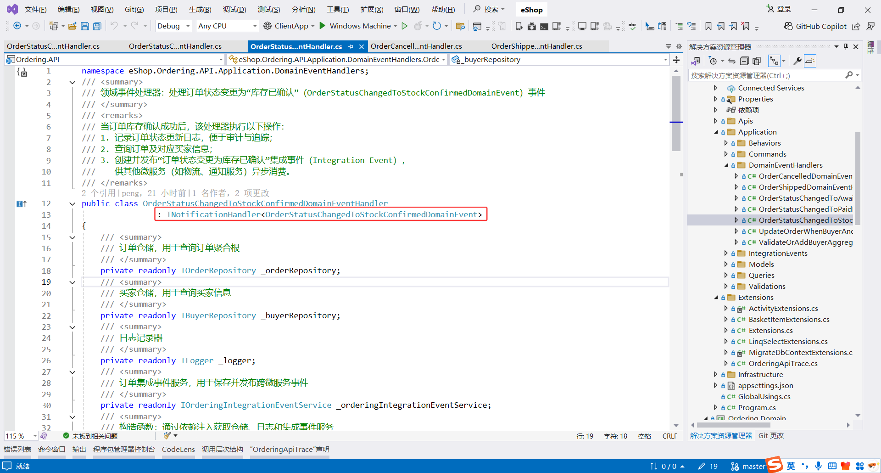
Task: Click the code editor vertical scrollbar thumb
Action: point(676,113)
